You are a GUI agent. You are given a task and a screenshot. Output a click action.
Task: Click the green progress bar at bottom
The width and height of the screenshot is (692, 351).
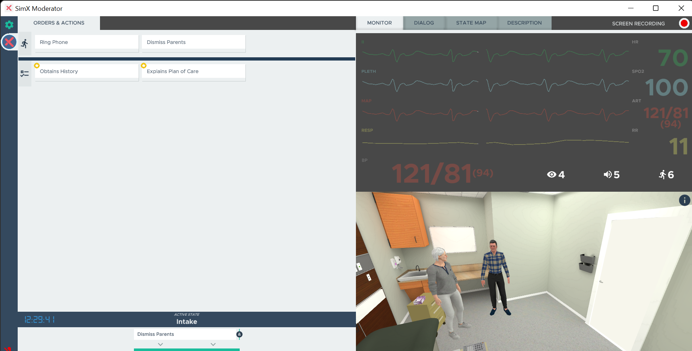pyautogui.click(x=187, y=350)
